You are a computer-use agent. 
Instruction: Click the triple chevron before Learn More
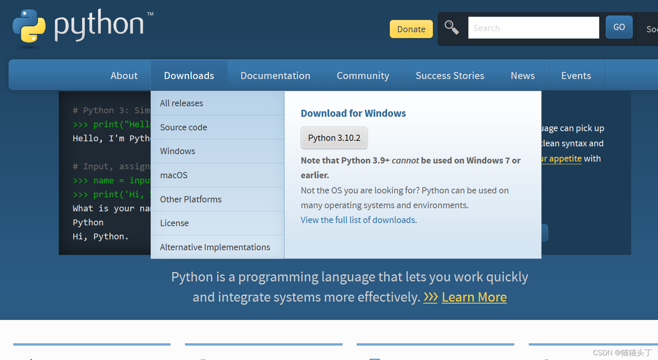pos(431,297)
